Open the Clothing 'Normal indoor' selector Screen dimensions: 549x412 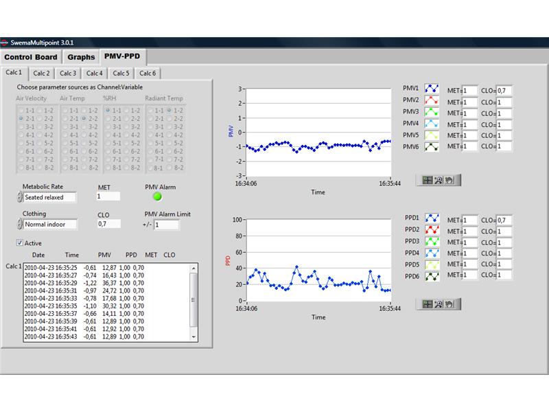click(50, 225)
